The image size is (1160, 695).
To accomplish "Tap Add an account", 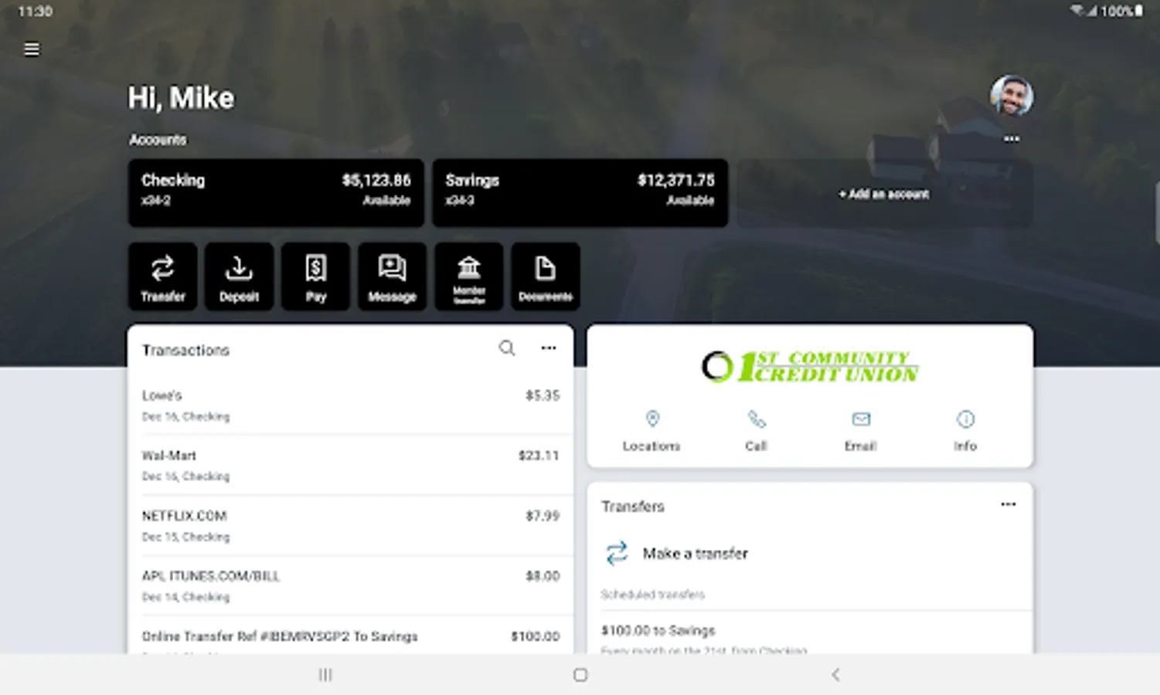I will (x=884, y=194).
